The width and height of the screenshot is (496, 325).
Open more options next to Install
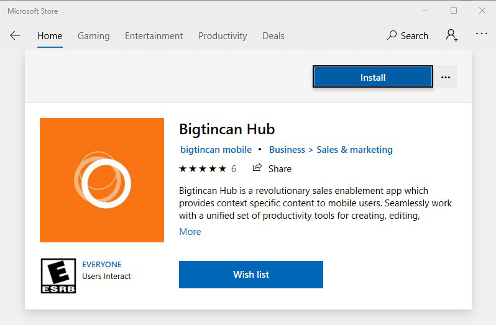point(446,77)
